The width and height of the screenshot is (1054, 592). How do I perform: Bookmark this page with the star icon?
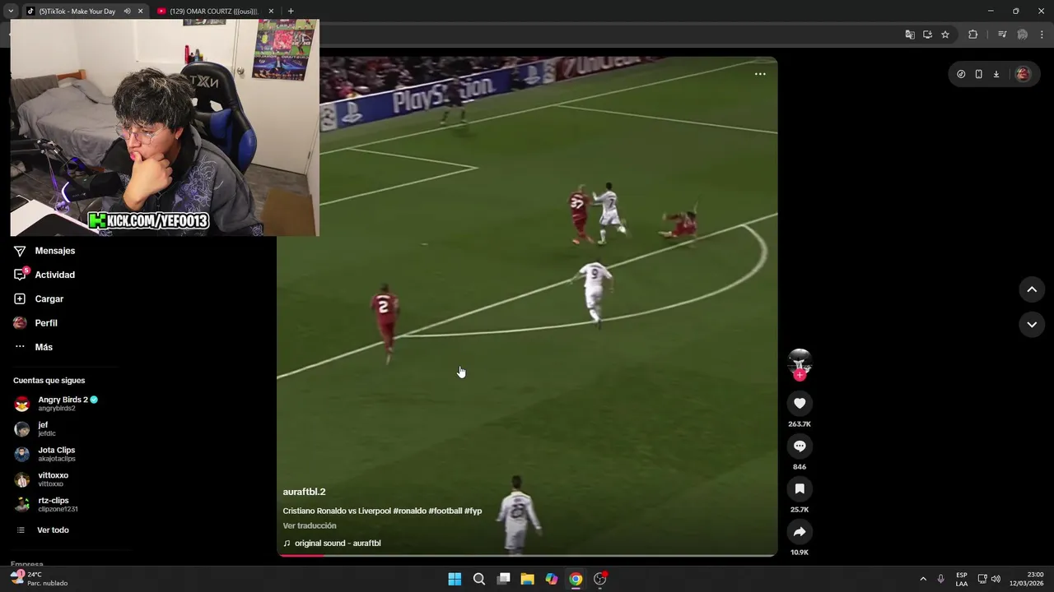pos(945,35)
